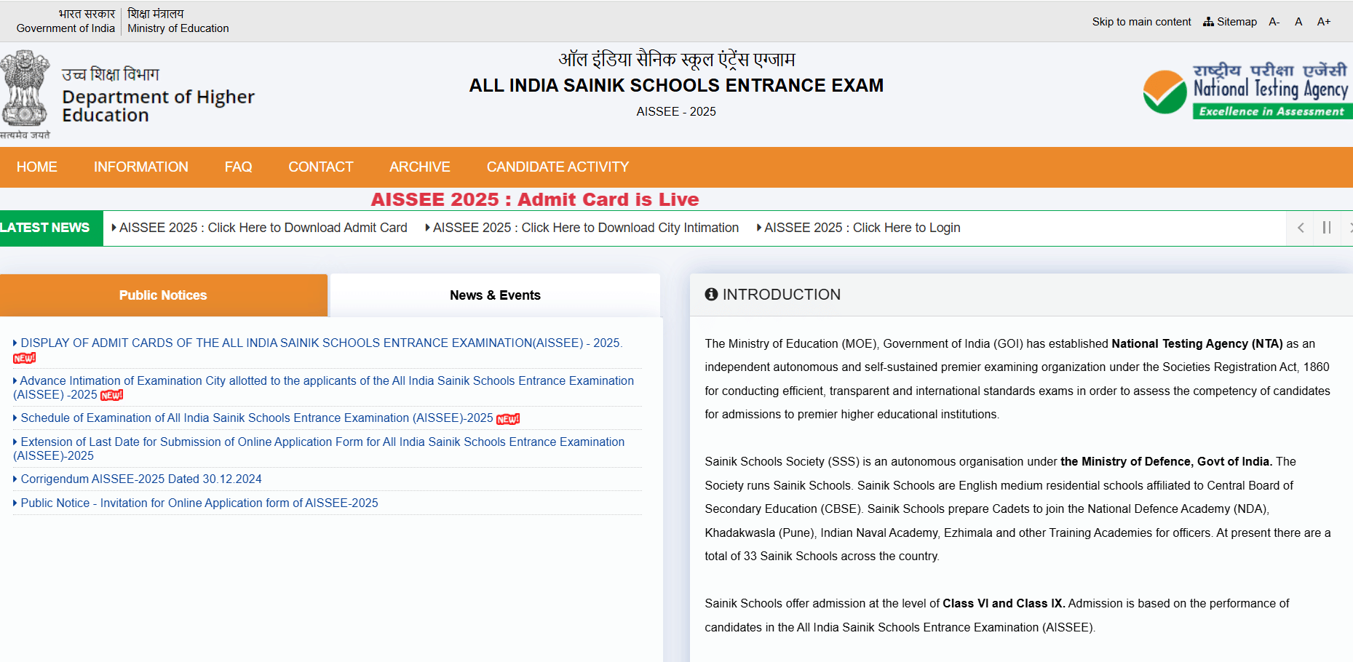Open the CONTACT menu item

(320, 167)
